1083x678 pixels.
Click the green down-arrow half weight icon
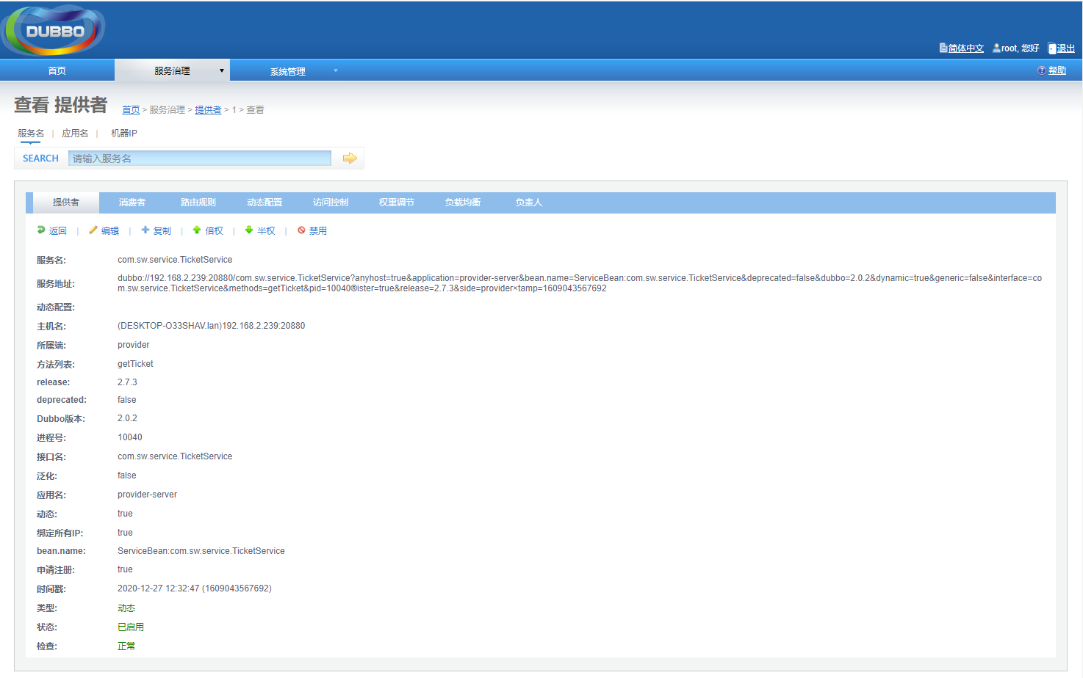(249, 230)
